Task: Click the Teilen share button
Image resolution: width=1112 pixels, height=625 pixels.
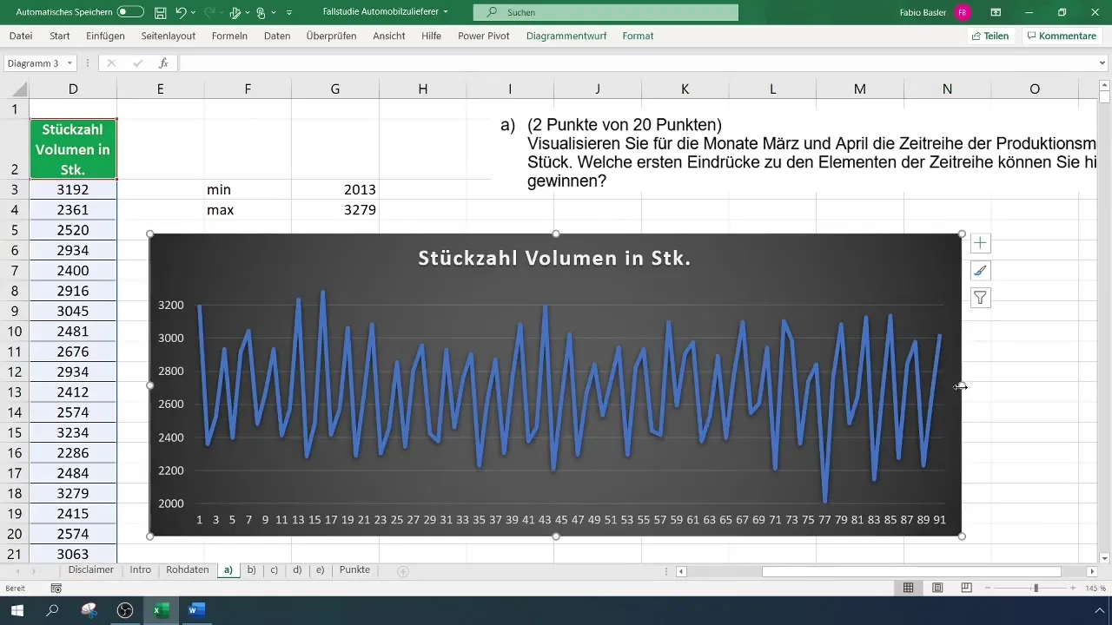Action: pyautogui.click(x=990, y=36)
